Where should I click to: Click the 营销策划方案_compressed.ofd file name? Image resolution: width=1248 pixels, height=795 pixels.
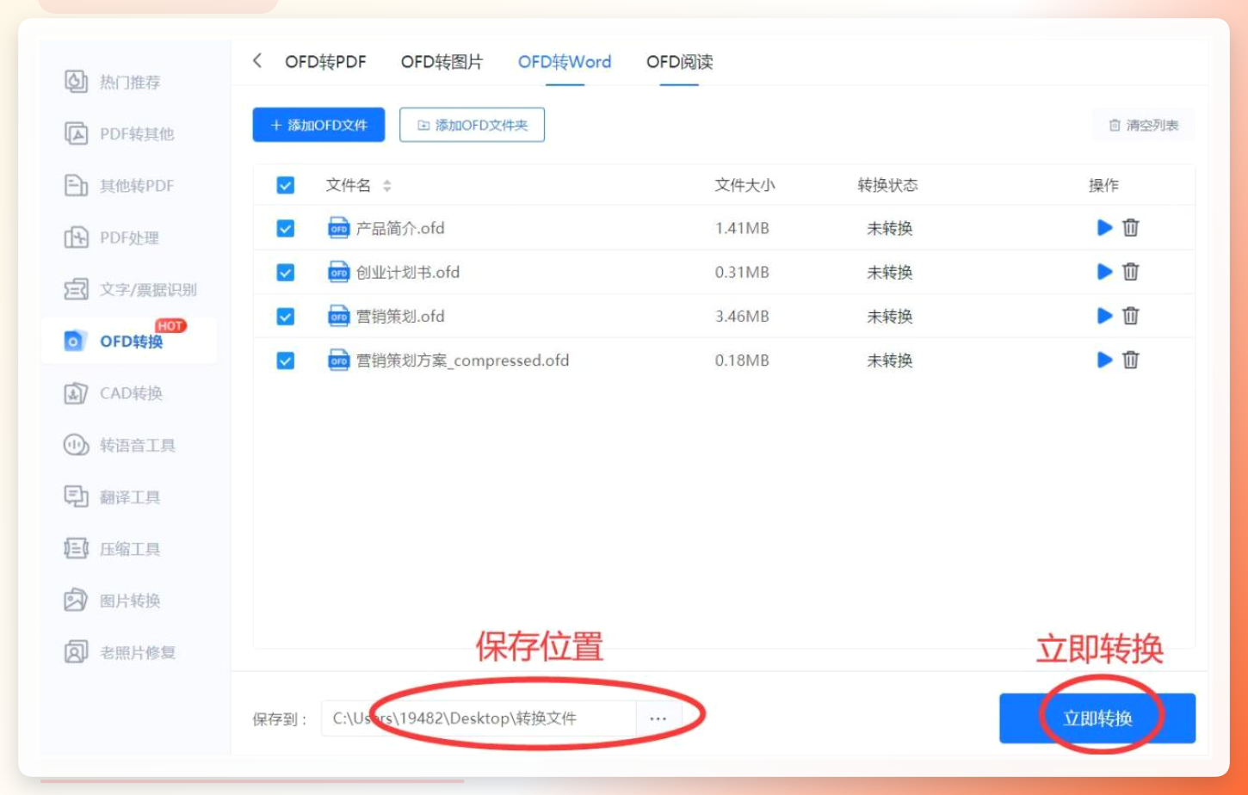tap(462, 361)
